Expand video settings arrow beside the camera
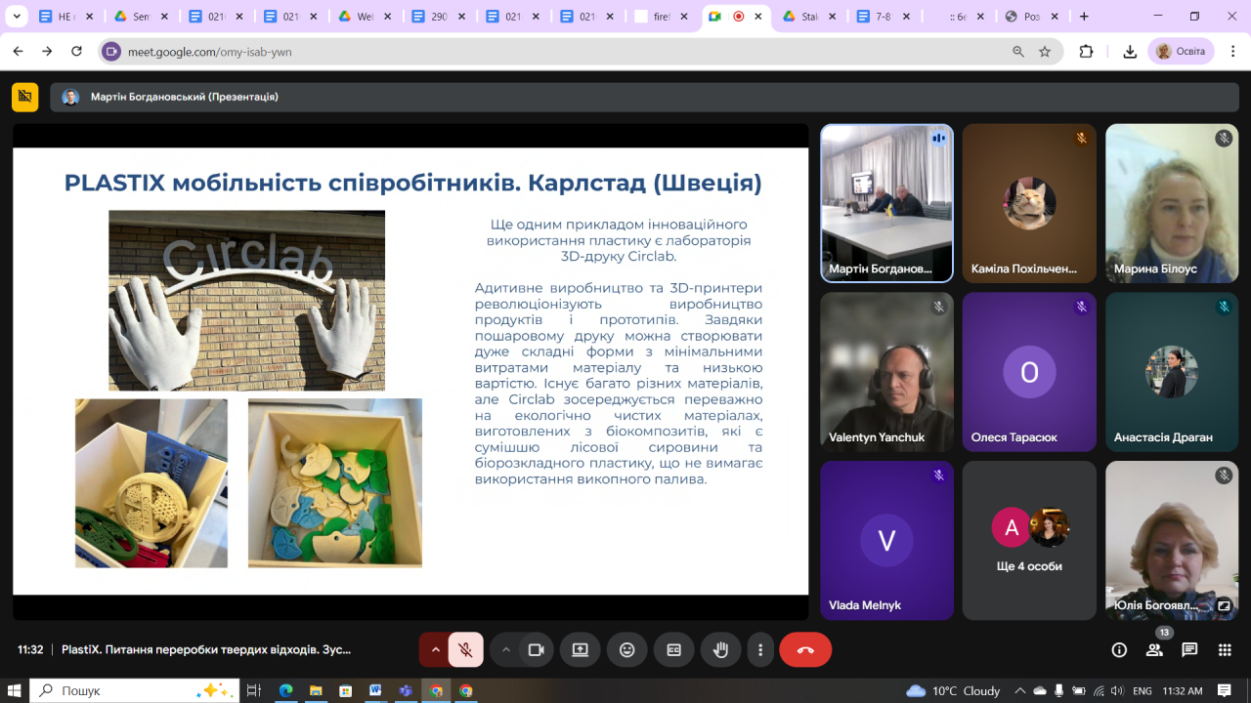 tap(505, 650)
